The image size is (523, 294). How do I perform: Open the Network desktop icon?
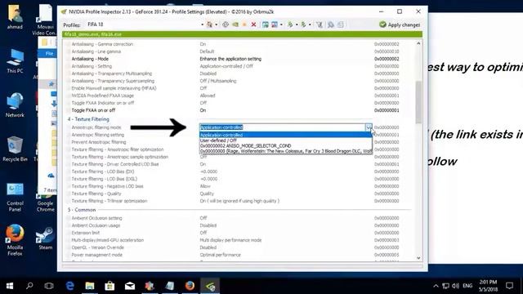point(15,105)
